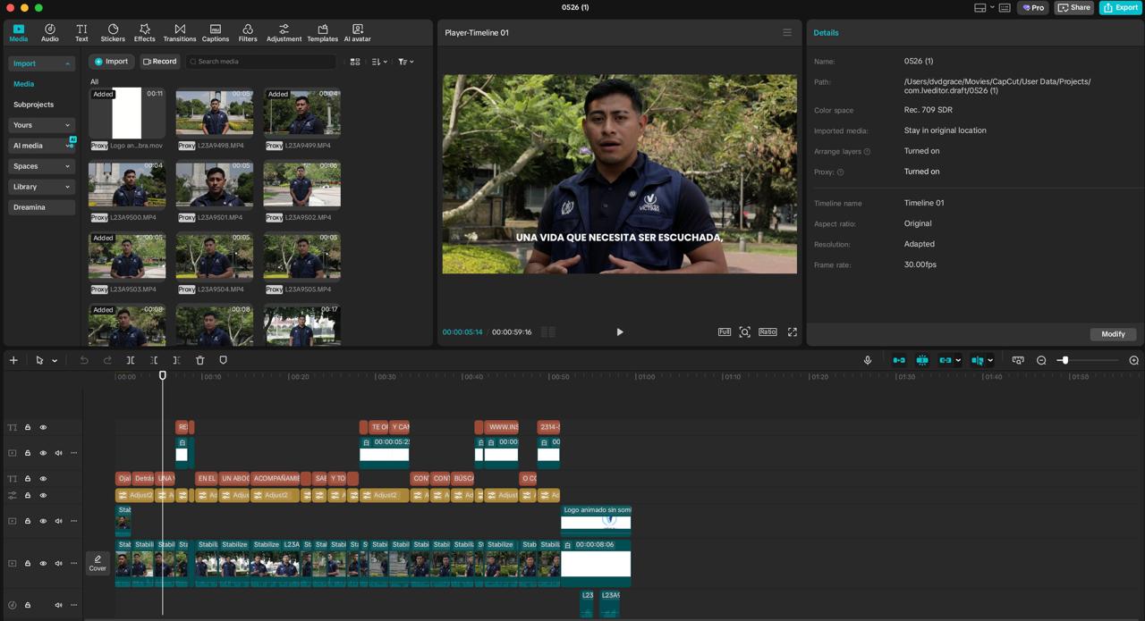Screen dimensions: 1145x621
Task: Expand the AI media section
Action: point(41,146)
